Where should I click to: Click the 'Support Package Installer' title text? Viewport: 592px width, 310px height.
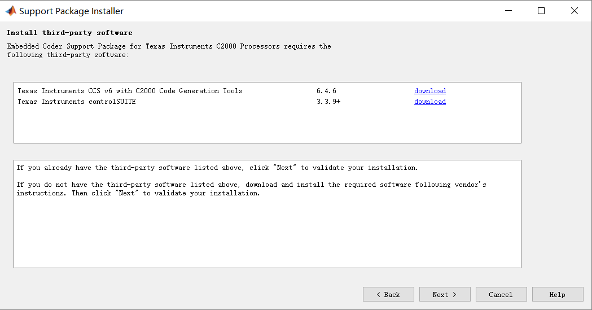pyautogui.click(x=71, y=11)
